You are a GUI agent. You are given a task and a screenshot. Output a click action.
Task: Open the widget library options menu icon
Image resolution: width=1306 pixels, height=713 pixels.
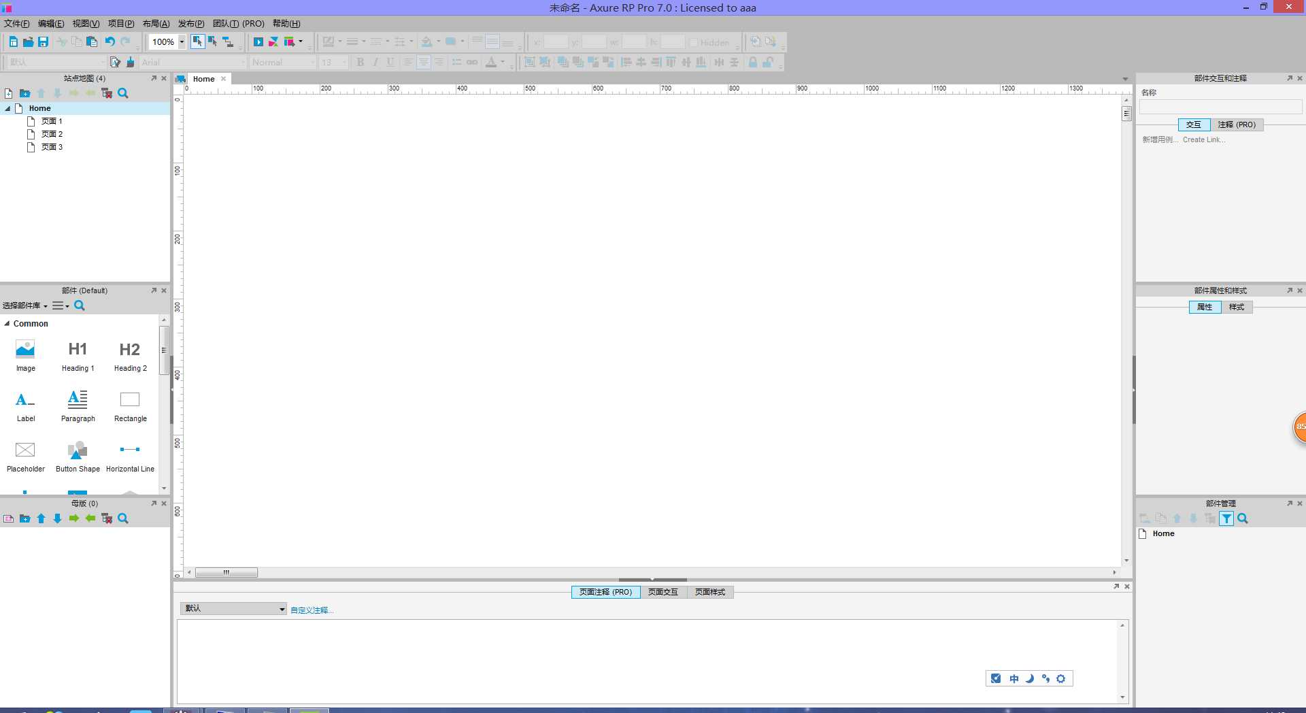61,305
